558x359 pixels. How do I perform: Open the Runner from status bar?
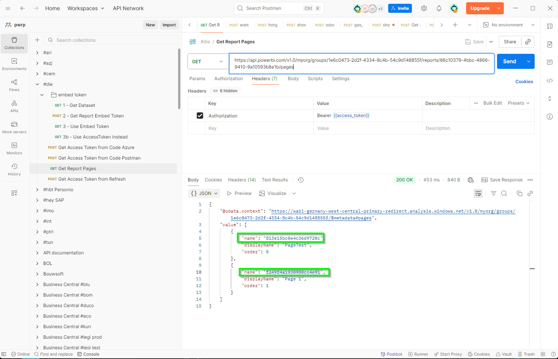pos(418,354)
